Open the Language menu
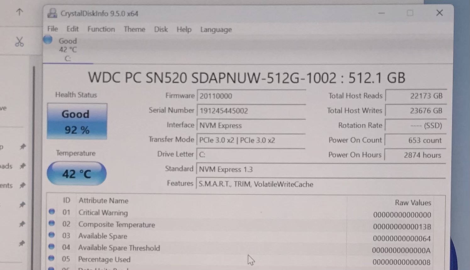 (216, 30)
